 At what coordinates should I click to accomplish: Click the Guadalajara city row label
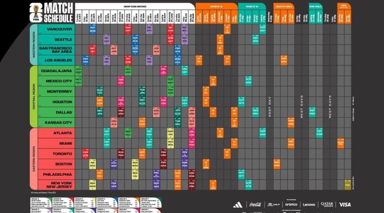pos(56,71)
